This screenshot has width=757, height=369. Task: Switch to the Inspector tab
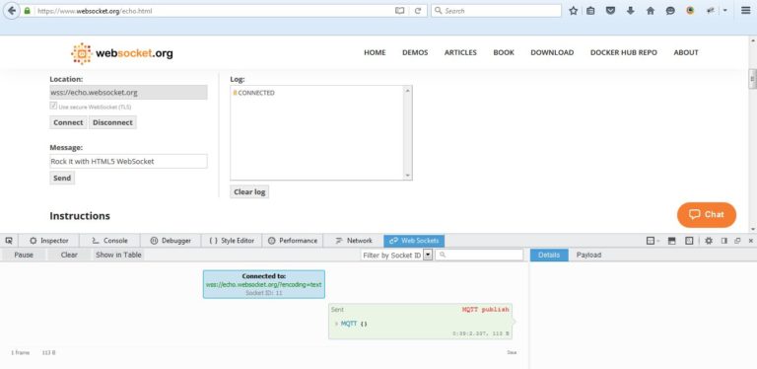(48, 241)
